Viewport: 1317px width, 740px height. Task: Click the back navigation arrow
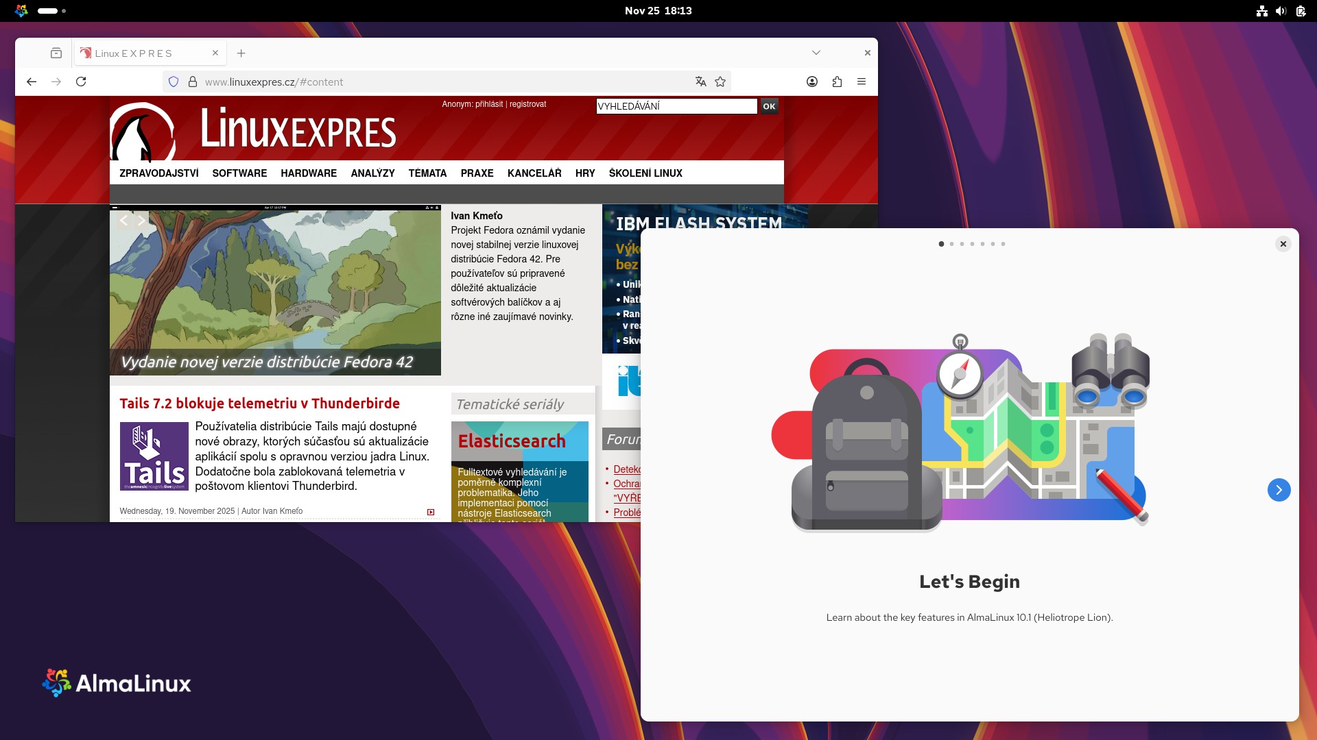32,82
